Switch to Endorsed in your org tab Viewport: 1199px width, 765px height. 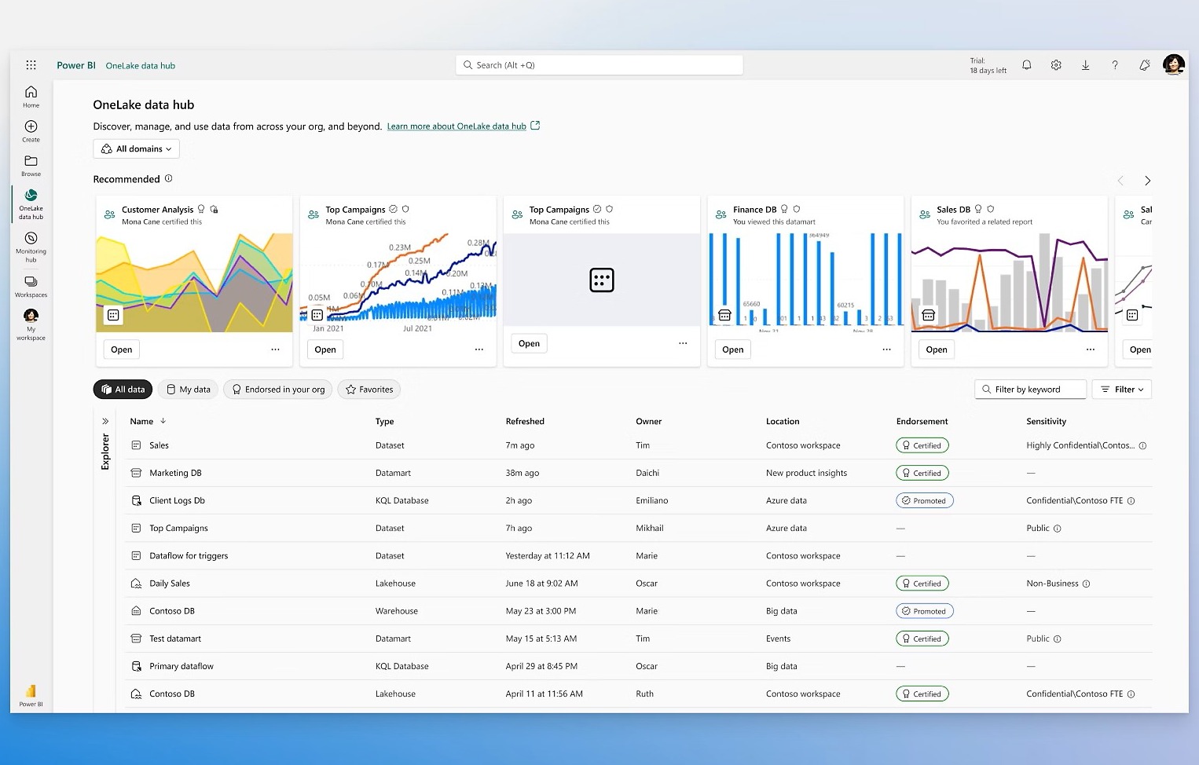(x=278, y=390)
